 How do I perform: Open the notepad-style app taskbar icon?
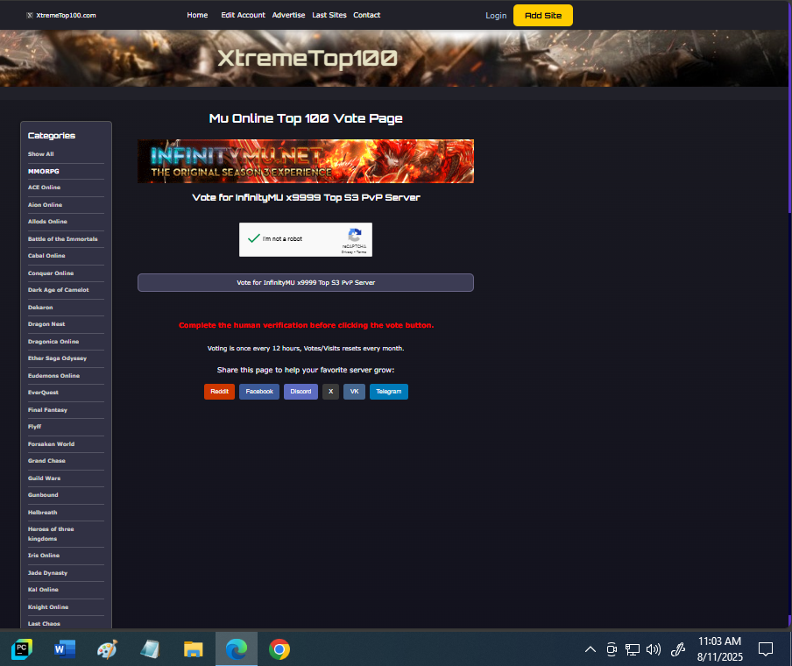pos(150,648)
